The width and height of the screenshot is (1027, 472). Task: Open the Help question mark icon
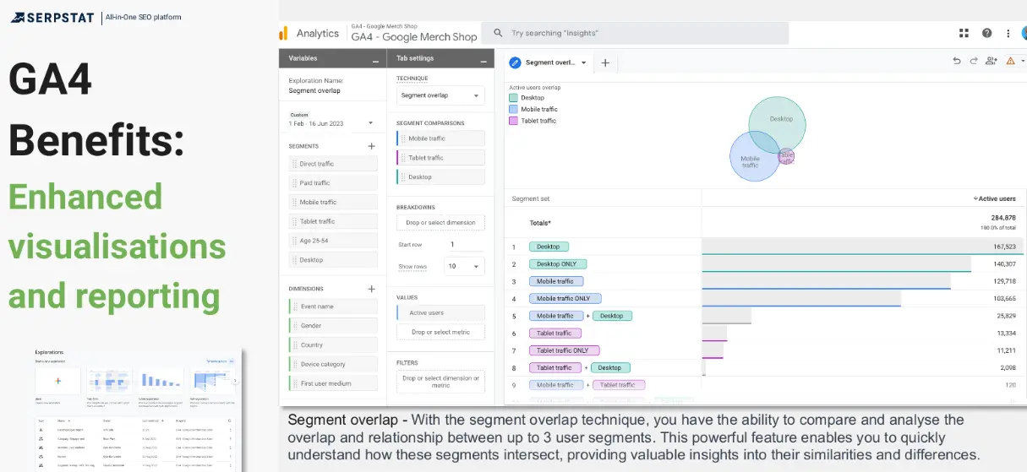coord(986,33)
